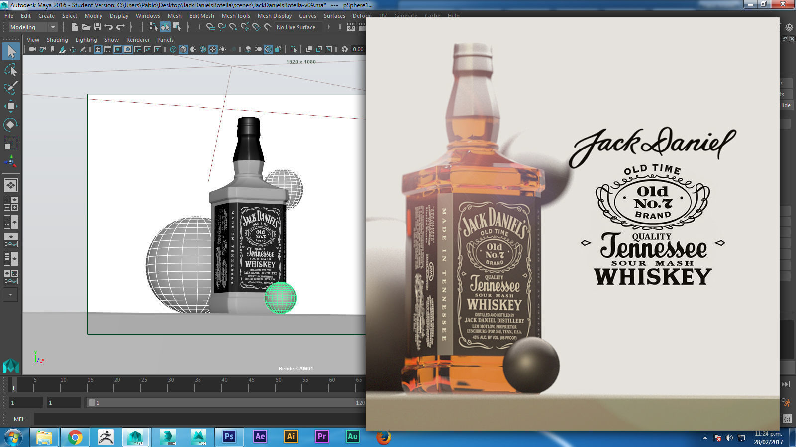Toggle Snap to grids
The width and height of the screenshot is (796, 447).
point(210,27)
